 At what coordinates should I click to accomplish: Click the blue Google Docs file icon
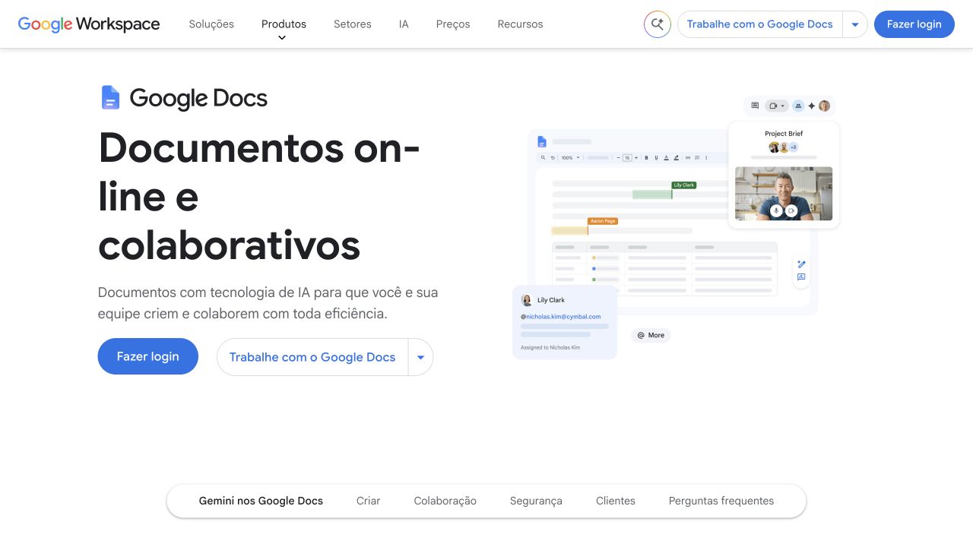110,98
